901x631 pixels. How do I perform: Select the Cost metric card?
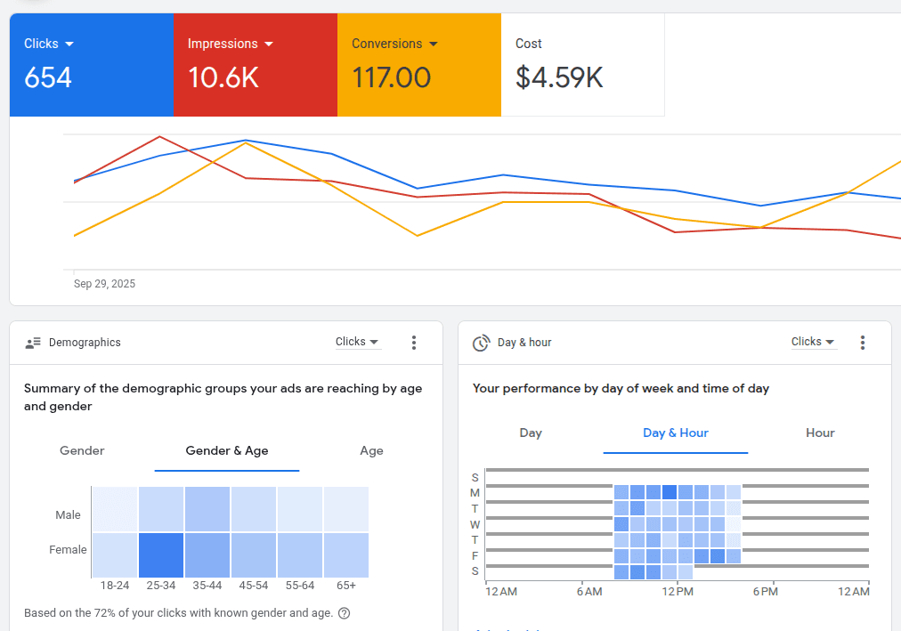point(582,64)
